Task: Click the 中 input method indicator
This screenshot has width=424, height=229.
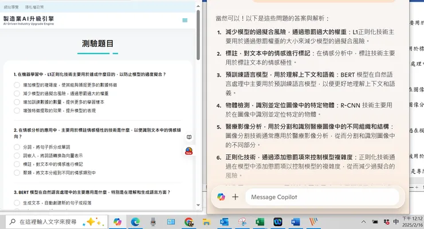Action: [396, 222]
